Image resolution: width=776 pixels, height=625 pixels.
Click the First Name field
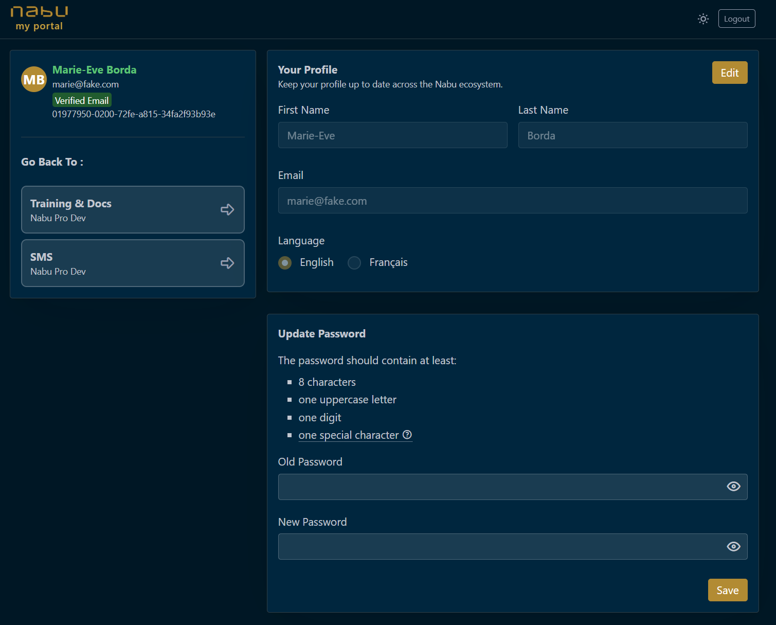[392, 135]
